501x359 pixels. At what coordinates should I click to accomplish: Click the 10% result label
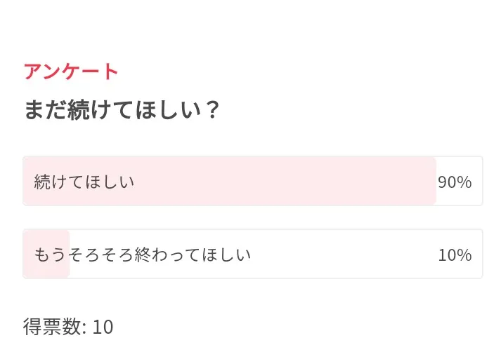point(455,255)
